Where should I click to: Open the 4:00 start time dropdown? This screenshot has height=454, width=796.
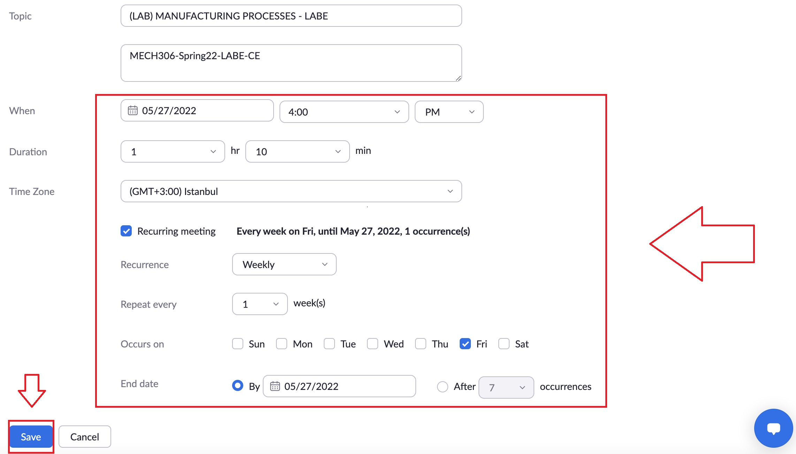344,112
